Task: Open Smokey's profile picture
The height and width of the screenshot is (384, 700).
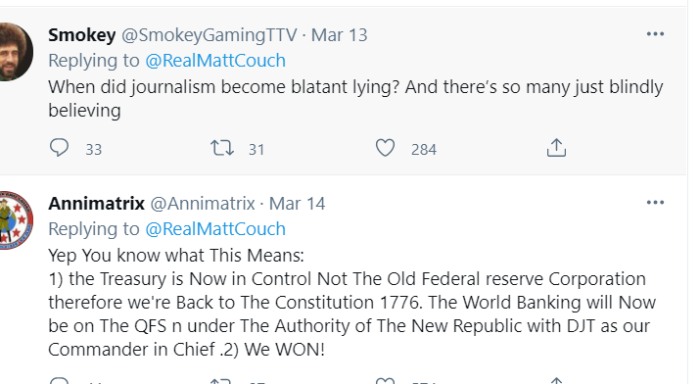Action: point(15,52)
